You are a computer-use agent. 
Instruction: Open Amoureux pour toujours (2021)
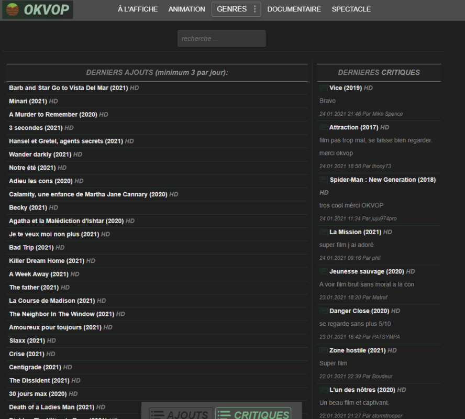pos(55,327)
